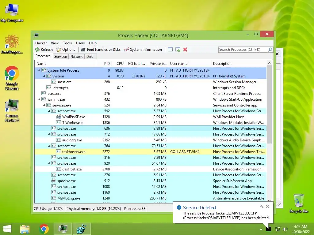
Task: Collapse svchost.exe PID 764 node
Action: point(49,146)
